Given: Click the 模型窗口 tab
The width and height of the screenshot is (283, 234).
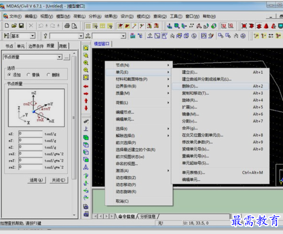Looking at the screenshot, I should (101, 44).
